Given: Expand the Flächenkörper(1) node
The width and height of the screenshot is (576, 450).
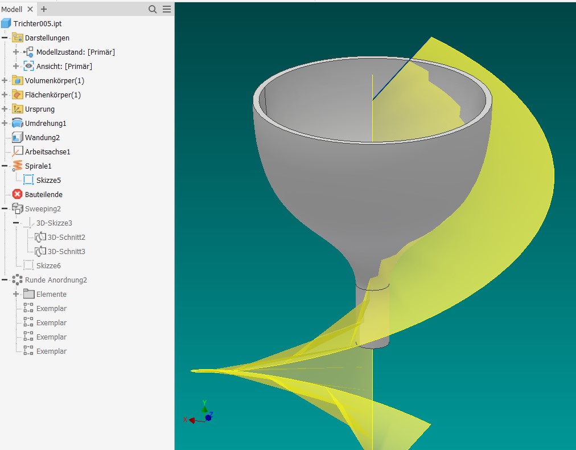Looking at the screenshot, I should tap(5, 95).
